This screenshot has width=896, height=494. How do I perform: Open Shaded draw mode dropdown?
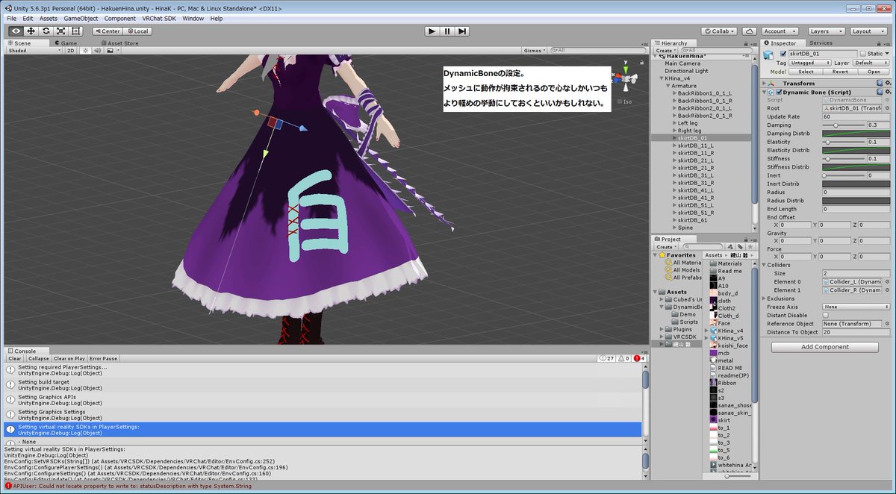(x=34, y=51)
